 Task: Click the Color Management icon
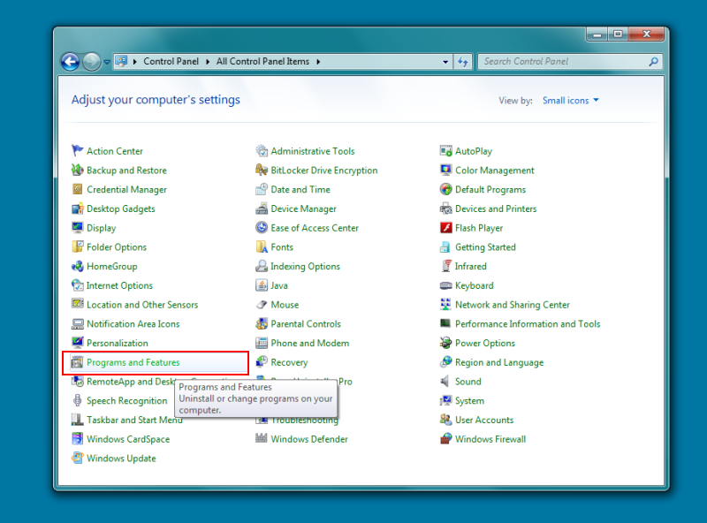[446, 170]
